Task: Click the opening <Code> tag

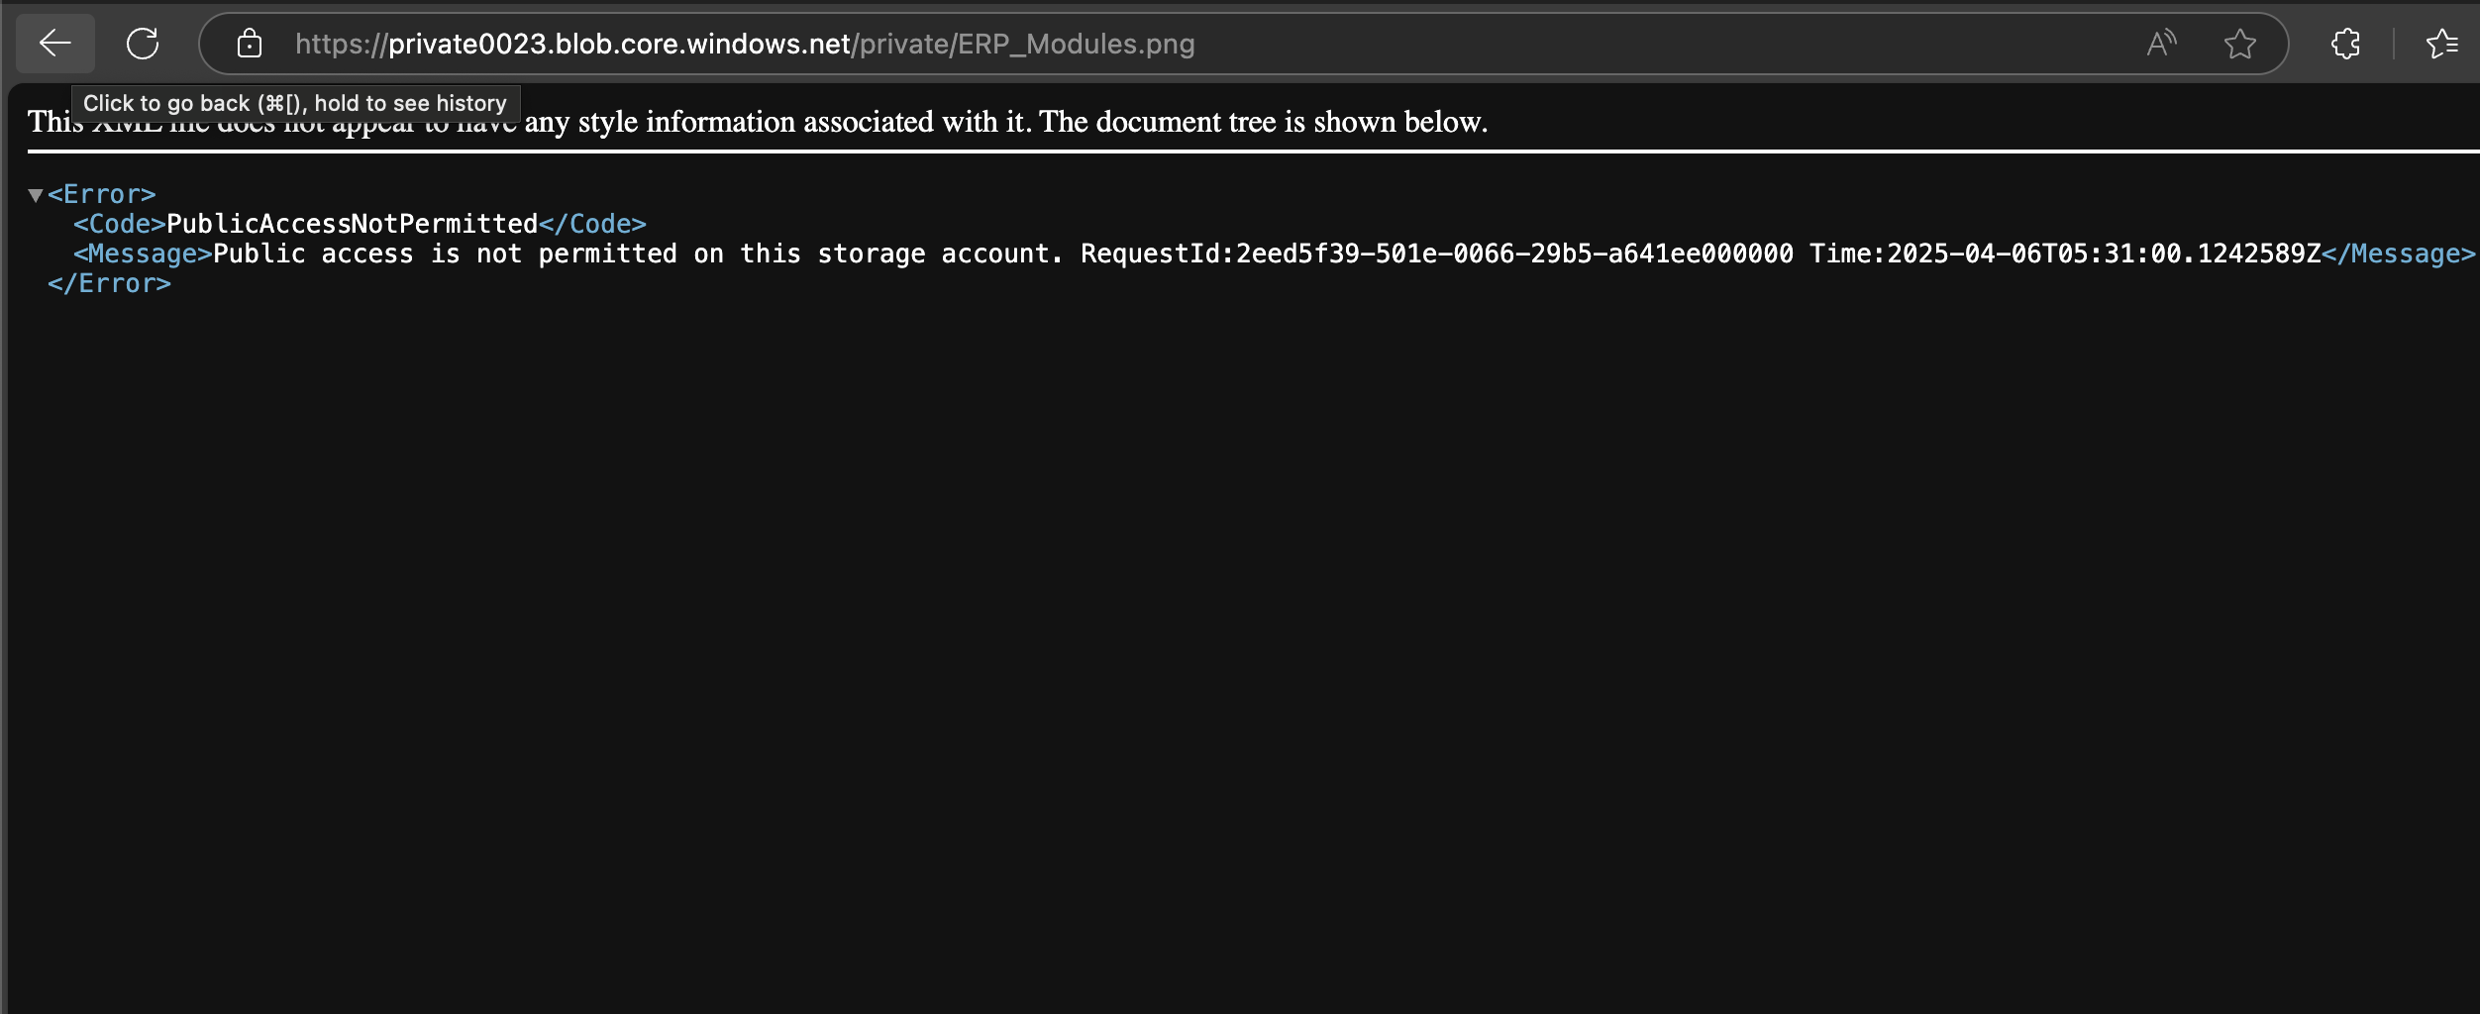Action: coord(120,224)
